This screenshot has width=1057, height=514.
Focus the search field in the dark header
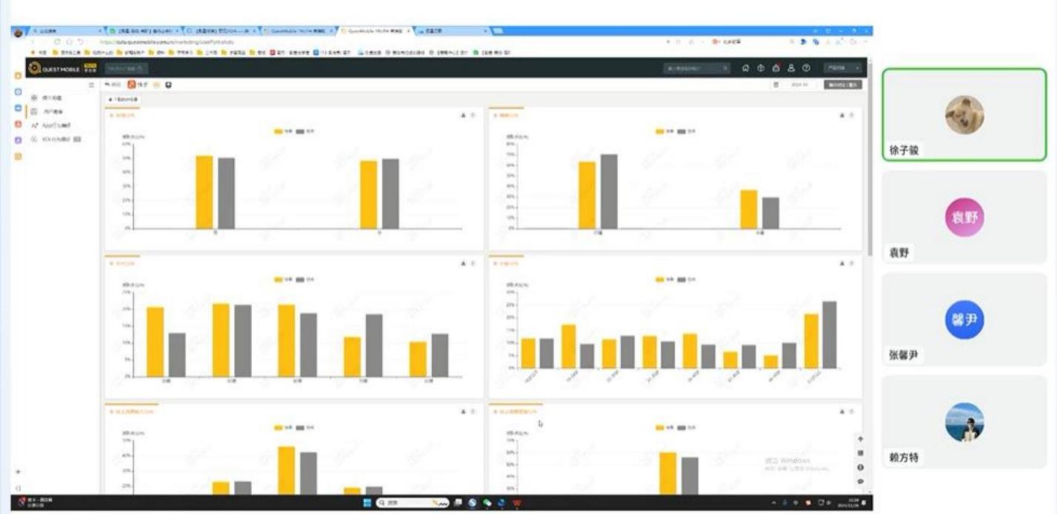coord(697,68)
